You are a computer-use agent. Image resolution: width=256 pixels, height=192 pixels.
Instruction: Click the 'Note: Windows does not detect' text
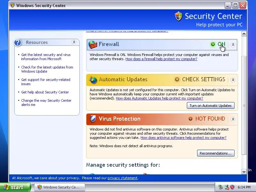pyautogui.click(x=131, y=146)
